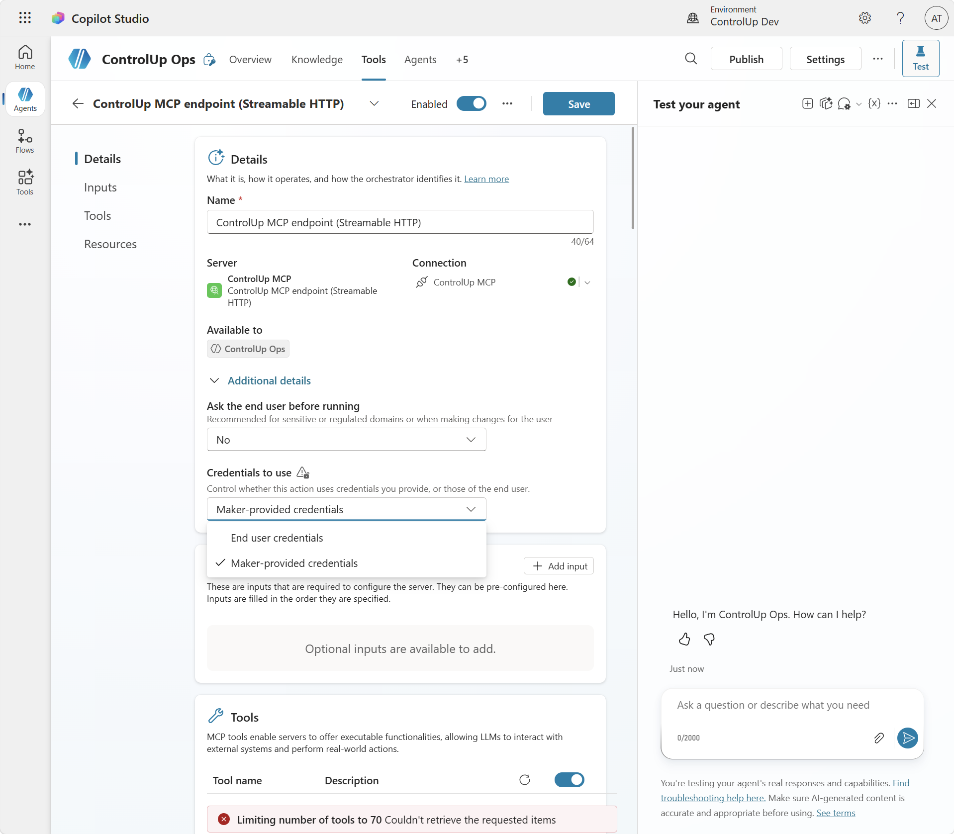Click the Publish button

[x=746, y=59]
